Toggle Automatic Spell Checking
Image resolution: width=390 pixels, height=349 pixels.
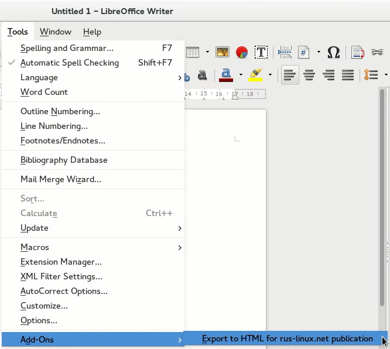point(93,63)
